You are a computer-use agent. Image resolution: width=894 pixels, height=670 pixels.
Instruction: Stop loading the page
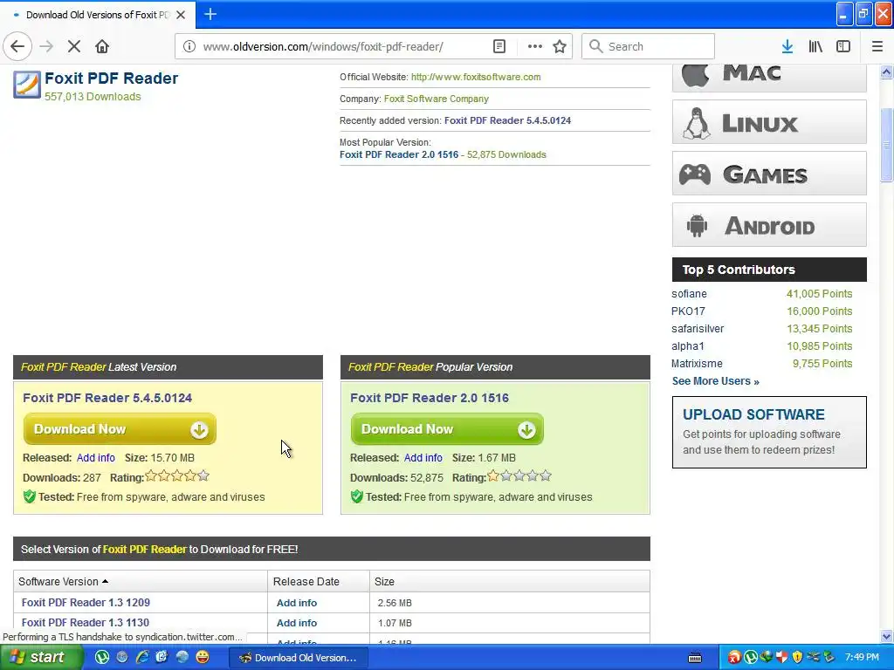pos(74,46)
